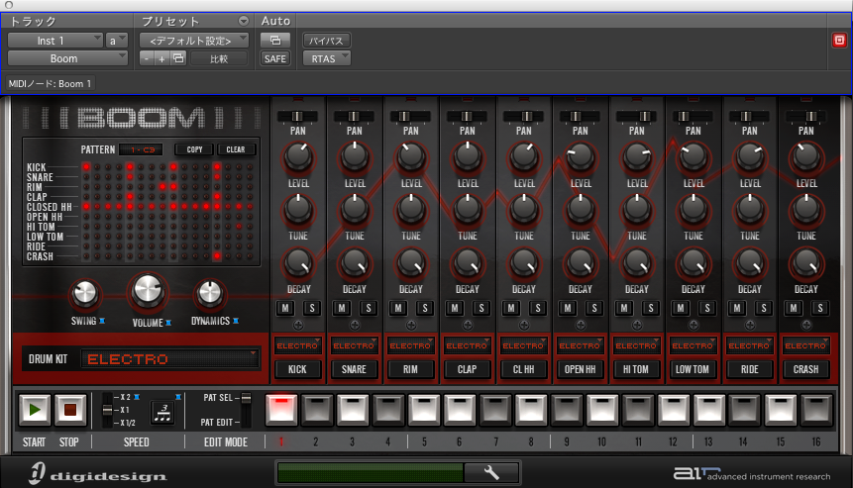Open the Inst 1 track dropdown
853x488 pixels.
pos(54,41)
